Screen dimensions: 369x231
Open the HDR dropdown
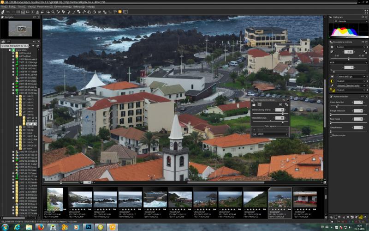[348, 62]
